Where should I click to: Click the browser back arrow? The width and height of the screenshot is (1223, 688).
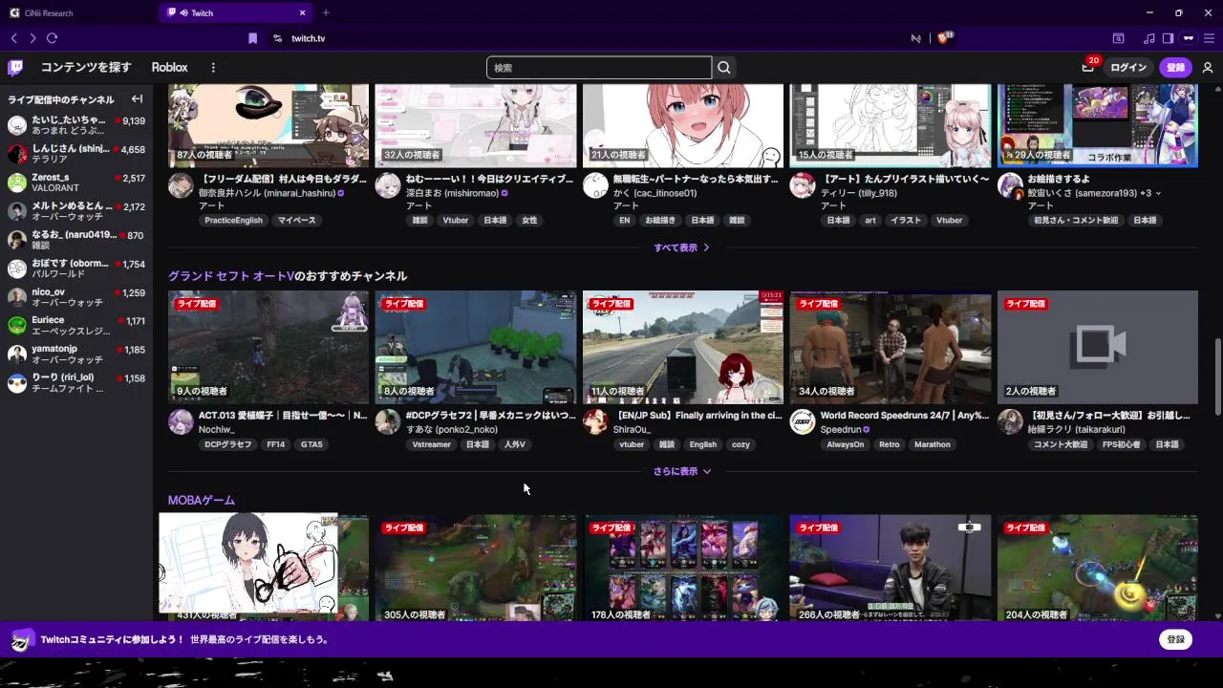pyautogui.click(x=13, y=38)
